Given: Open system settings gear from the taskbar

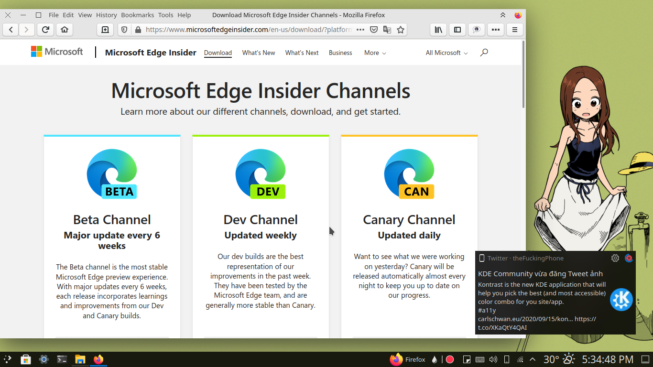Looking at the screenshot, I should 44,359.
